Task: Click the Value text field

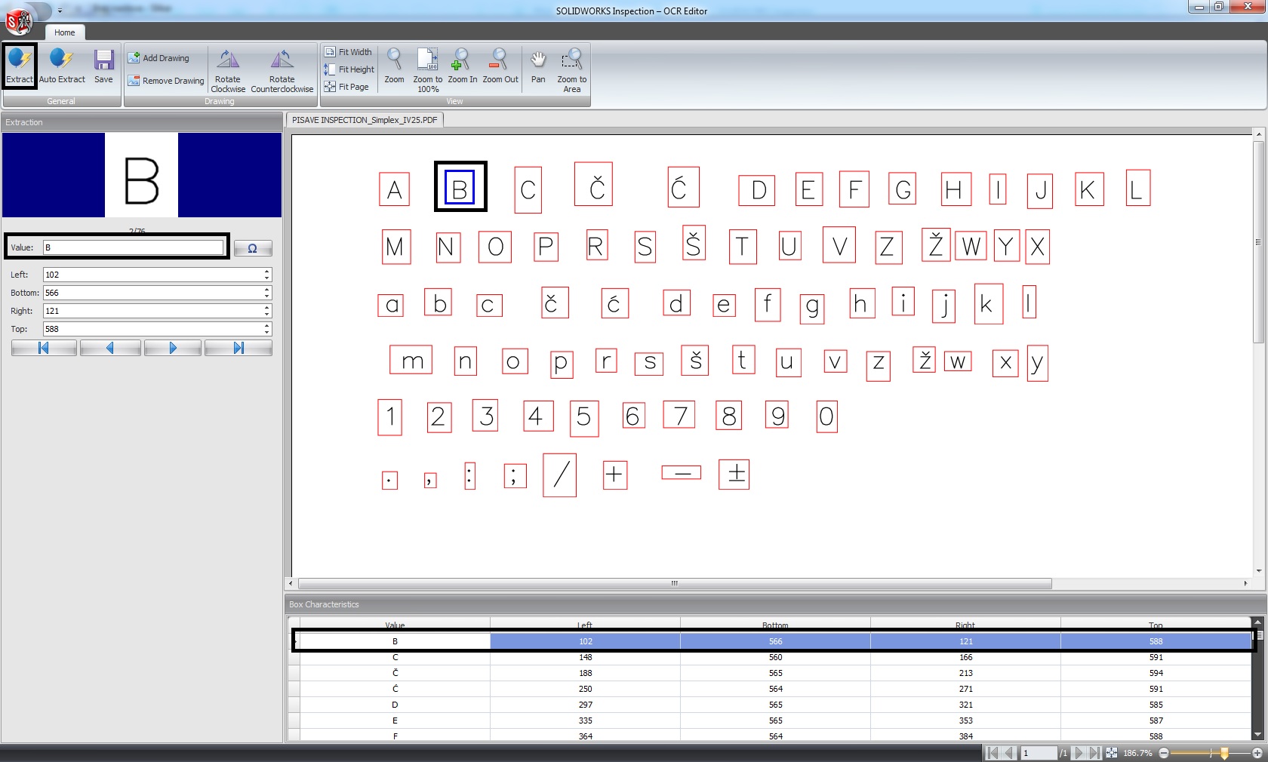Action: click(133, 247)
